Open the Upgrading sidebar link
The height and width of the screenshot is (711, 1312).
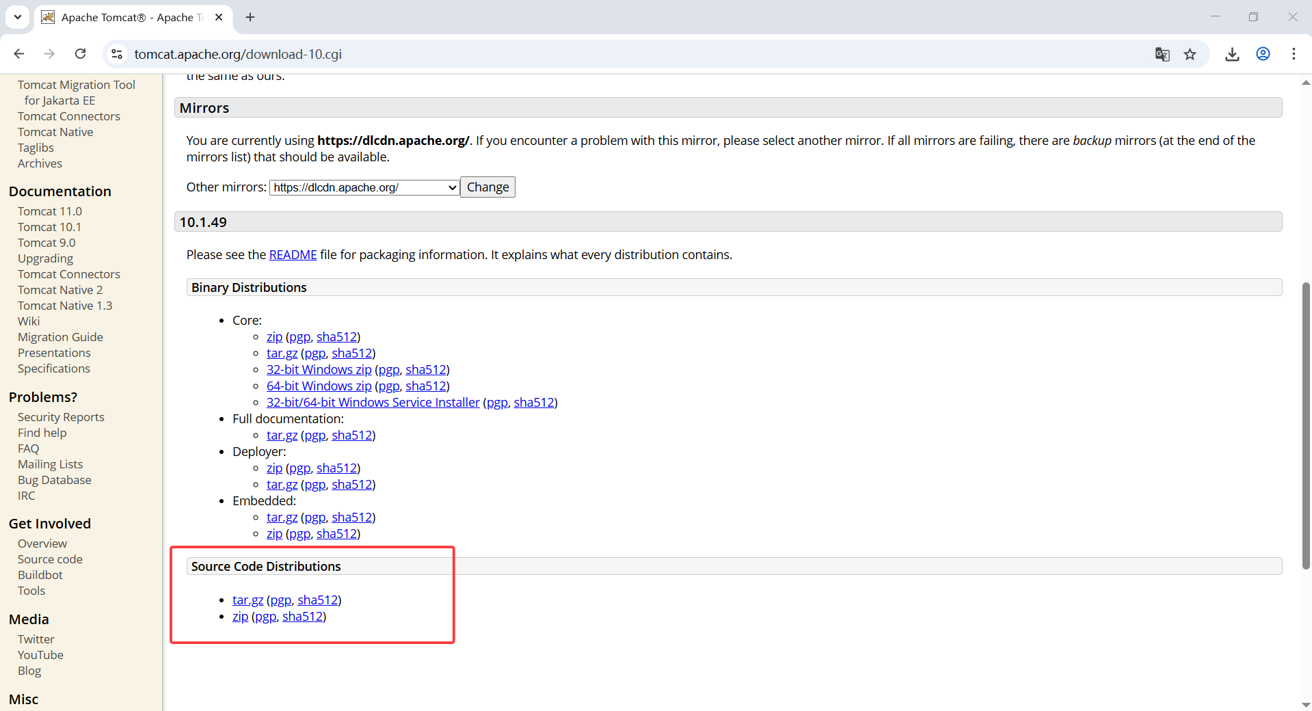point(45,258)
